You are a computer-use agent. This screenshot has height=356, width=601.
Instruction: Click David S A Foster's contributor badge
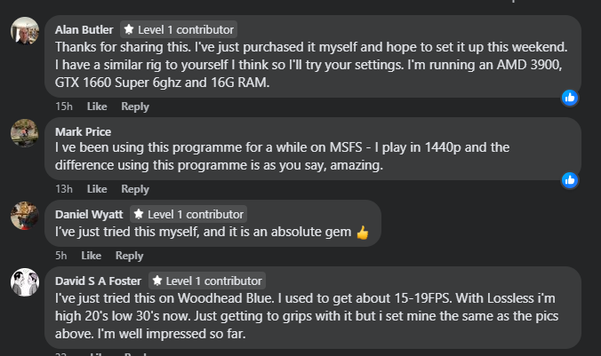[206, 281]
